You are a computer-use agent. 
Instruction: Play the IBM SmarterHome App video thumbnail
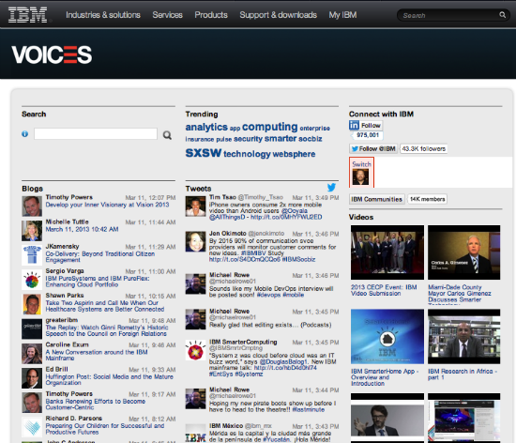[x=387, y=336]
